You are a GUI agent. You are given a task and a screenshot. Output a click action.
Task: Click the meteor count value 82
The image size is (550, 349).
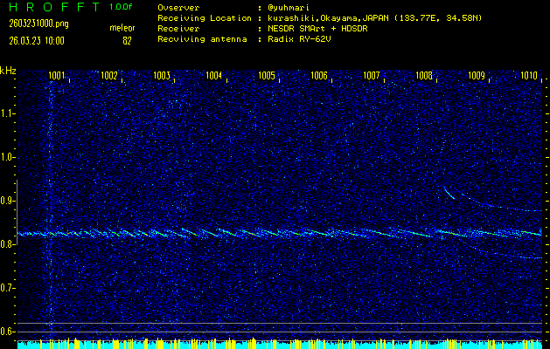point(127,40)
